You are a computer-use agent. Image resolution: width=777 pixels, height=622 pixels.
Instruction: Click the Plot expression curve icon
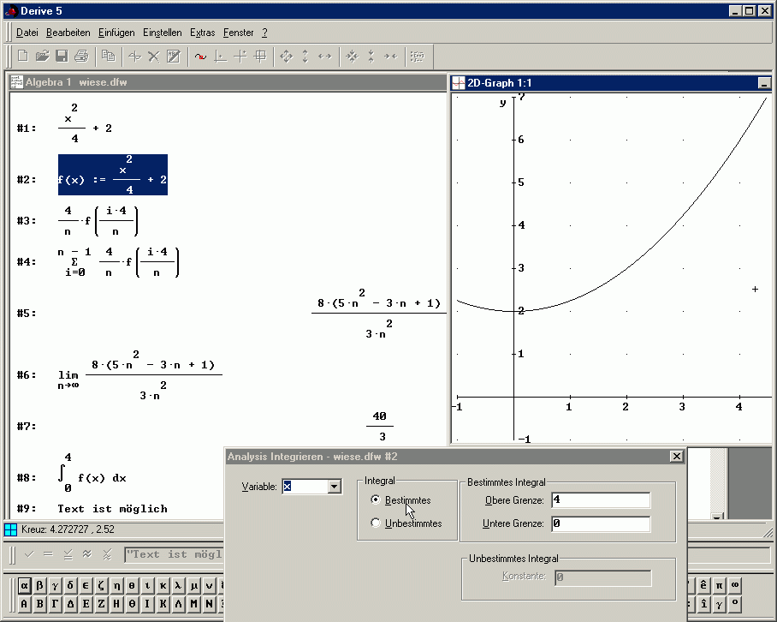[x=200, y=57]
